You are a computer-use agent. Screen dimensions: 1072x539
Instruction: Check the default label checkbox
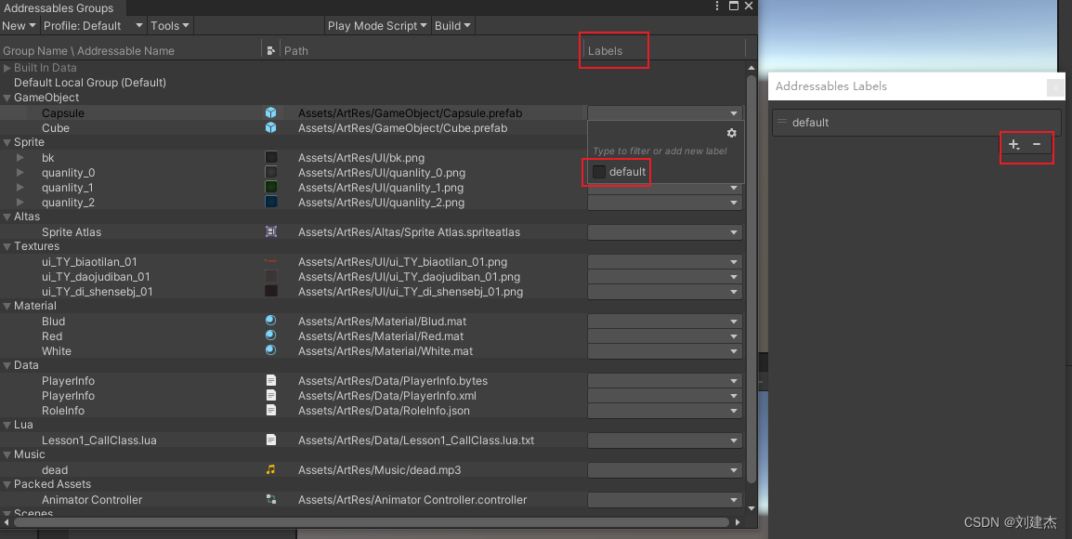coord(600,171)
